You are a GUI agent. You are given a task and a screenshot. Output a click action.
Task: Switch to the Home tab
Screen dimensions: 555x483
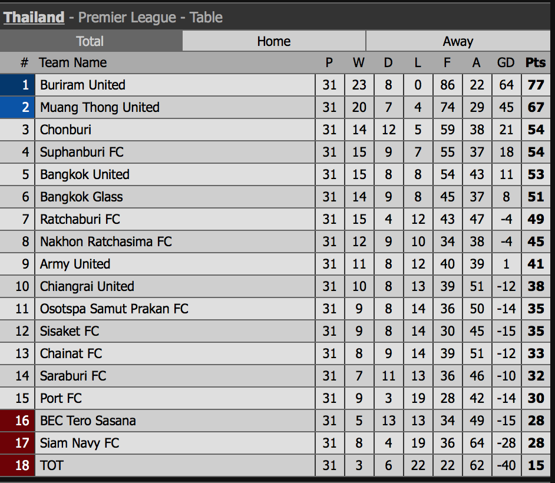(x=274, y=41)
